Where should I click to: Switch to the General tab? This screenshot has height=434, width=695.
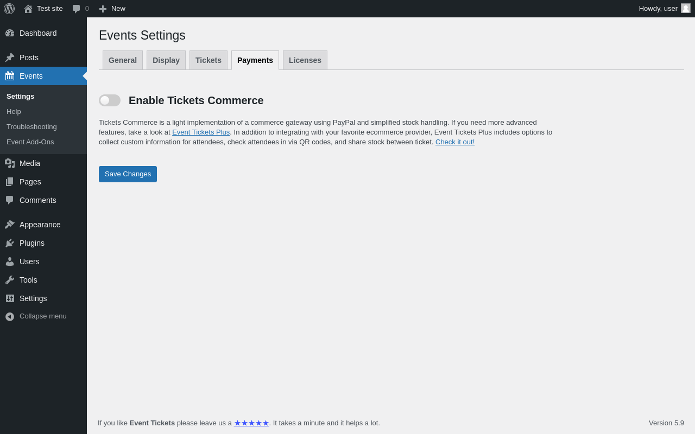click(x=123, y=60)
